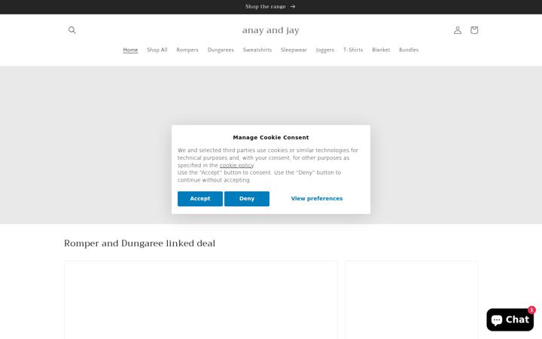The image size is (542, 339).
Task: Open the Sleepwear menu item
Action: point(294,50)
